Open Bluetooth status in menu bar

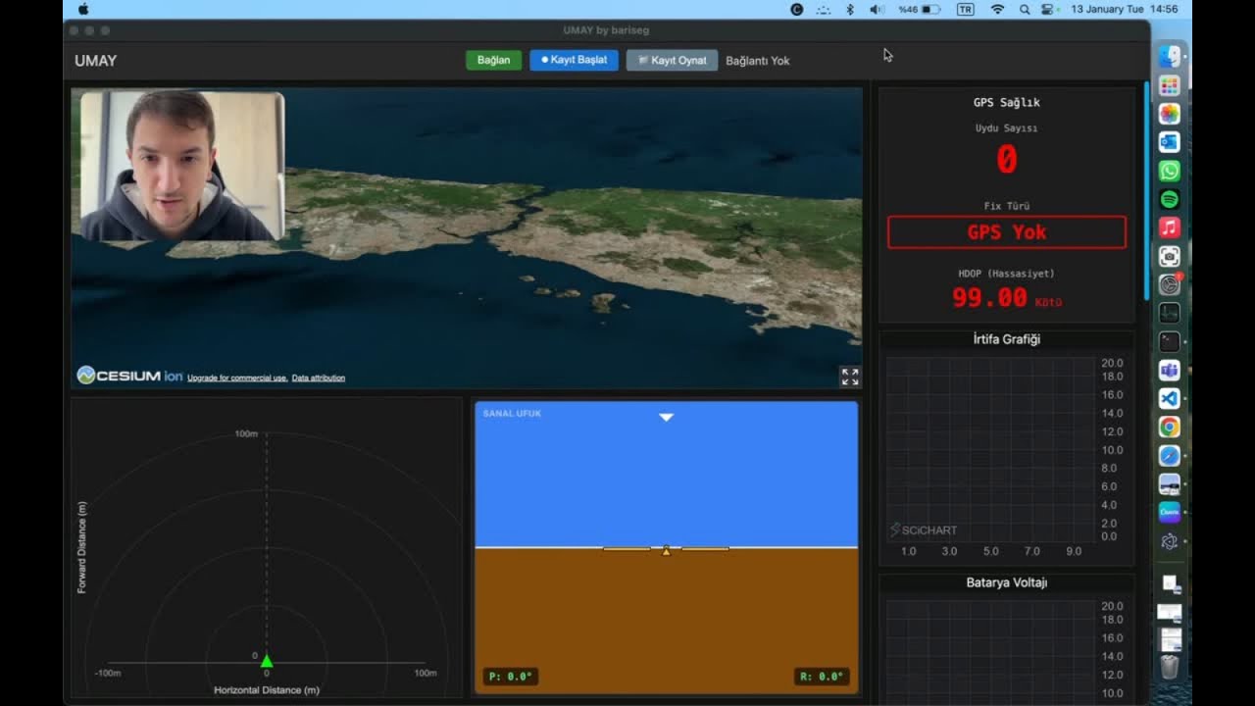850,9
